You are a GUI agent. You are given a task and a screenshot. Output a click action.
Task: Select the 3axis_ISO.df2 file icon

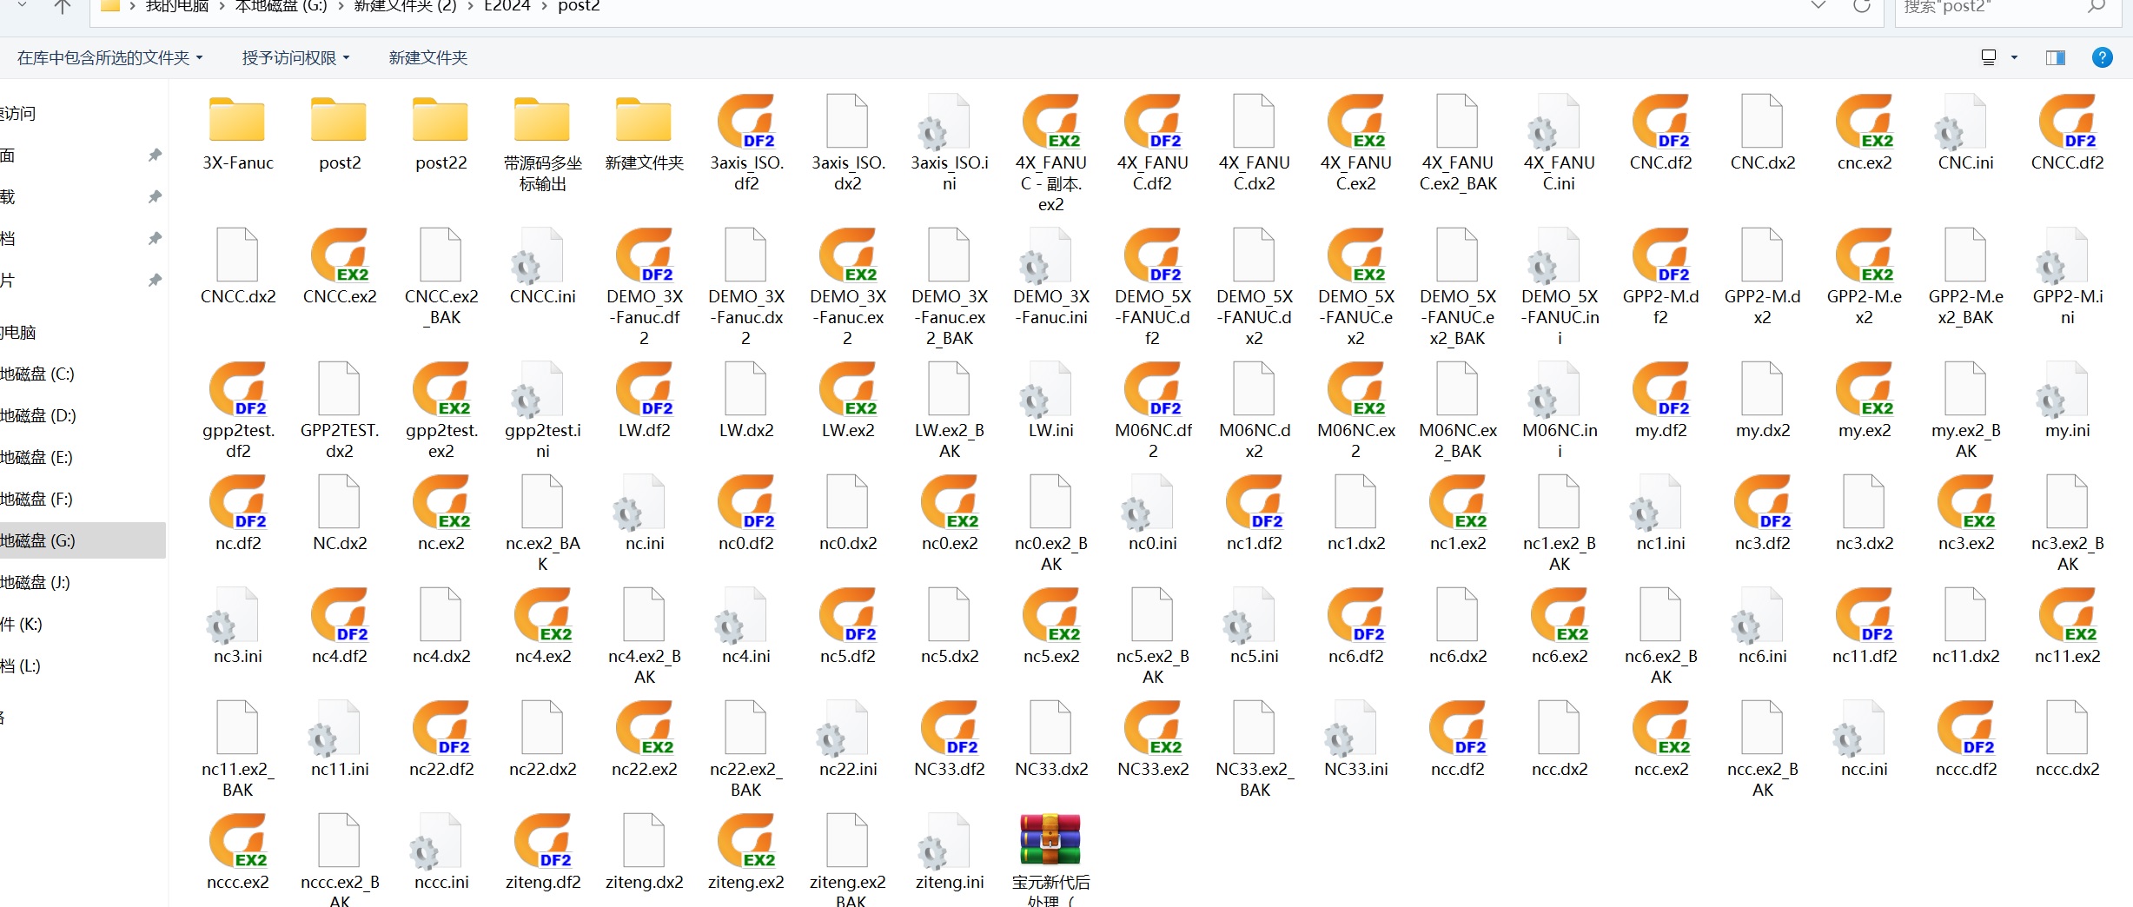point(746,121)
